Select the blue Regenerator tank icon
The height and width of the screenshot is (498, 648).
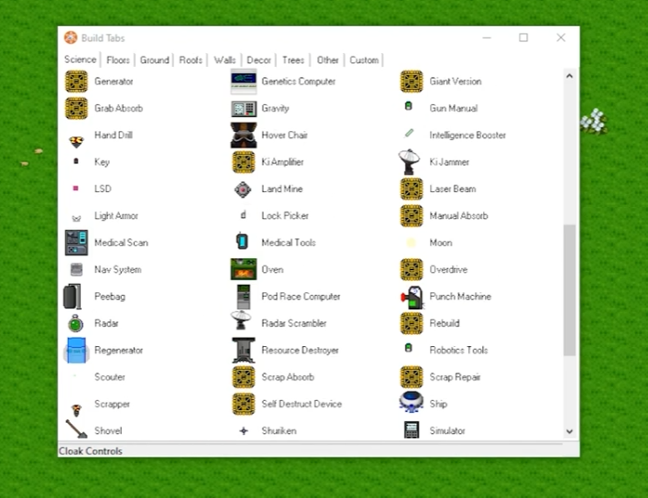tap(76, 351)
